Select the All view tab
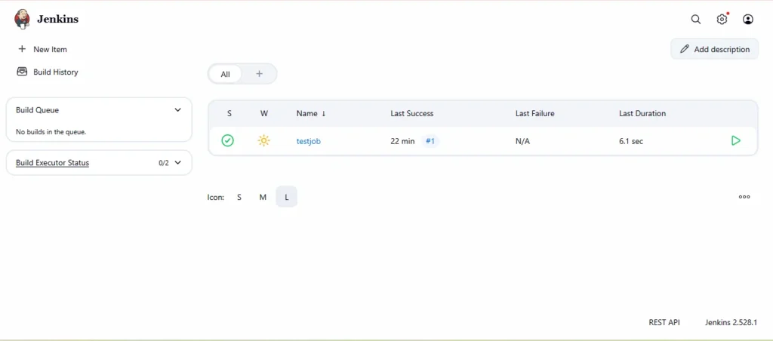Image resolution: width=773 pixels, height=341 pixels. coord(225,74)
